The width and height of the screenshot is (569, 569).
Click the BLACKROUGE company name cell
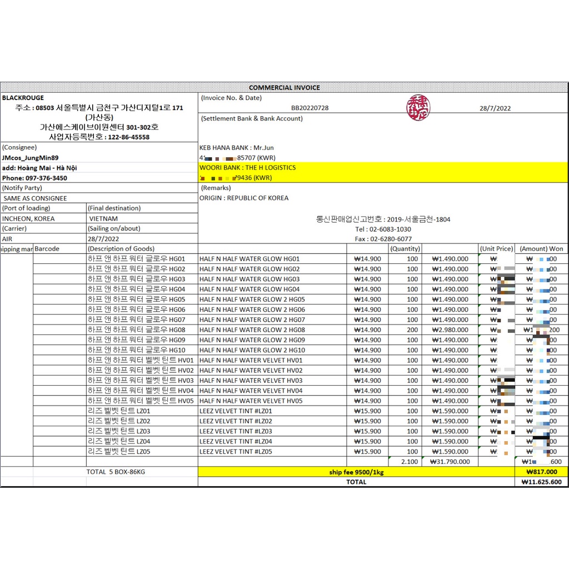23,97
